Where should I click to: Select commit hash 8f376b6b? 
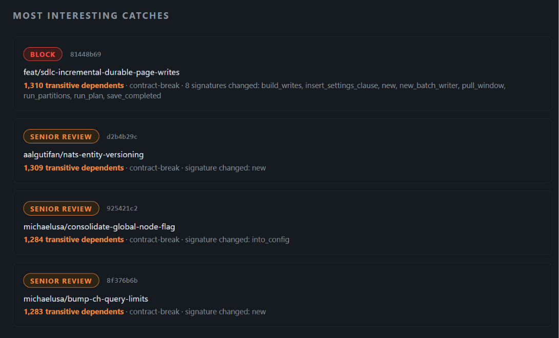coord(122,281)
